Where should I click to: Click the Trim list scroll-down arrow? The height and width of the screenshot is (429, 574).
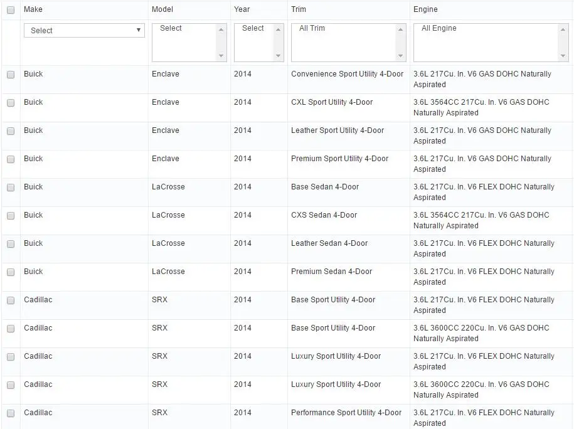pos(400,56)
